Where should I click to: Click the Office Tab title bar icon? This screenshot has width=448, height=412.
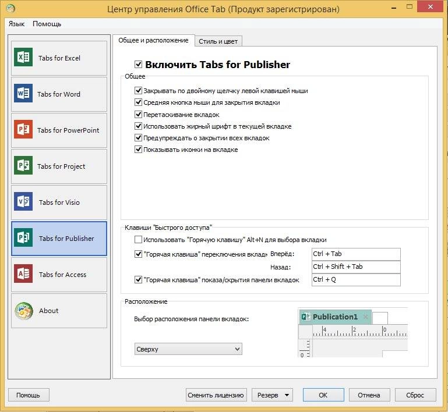pos(10,9)
